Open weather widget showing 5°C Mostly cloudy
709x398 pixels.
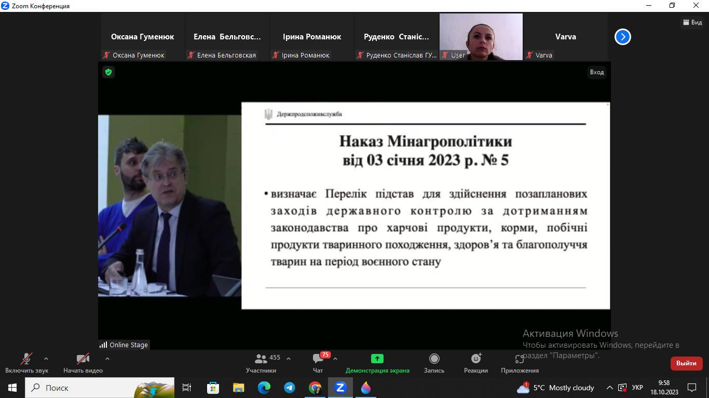[555, 388]
